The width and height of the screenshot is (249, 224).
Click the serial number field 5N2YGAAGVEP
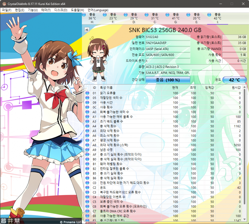click(x=168, y=43)
